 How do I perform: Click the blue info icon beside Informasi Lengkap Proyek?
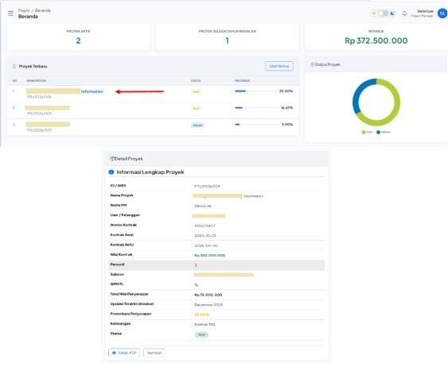[111, 172]
